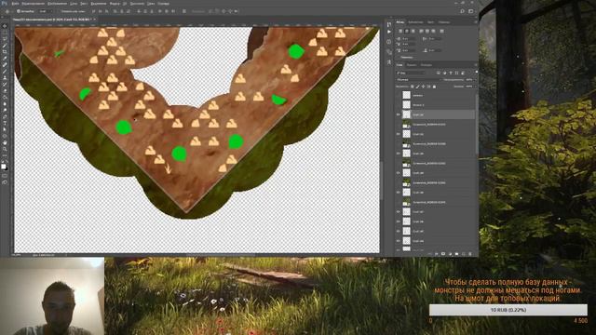Open layer styles fx menu
This screenshot has height=335, width=596.
point(437,254)
